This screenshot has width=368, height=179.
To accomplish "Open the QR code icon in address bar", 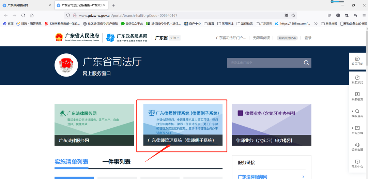I will tap(286, 15).
